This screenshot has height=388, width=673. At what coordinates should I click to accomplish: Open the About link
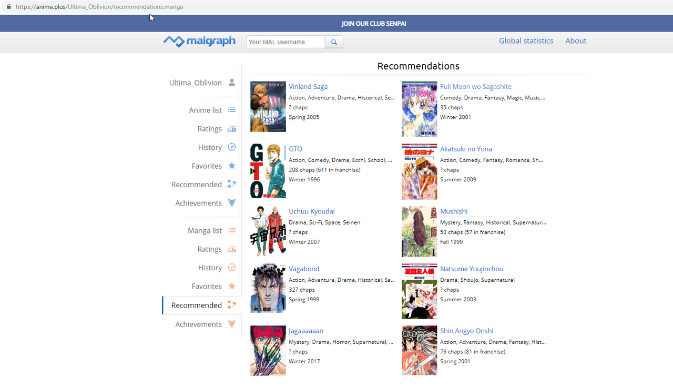pyautogui.click(x=576, y=40)
